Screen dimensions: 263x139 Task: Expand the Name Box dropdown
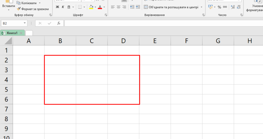click(25, 23)
